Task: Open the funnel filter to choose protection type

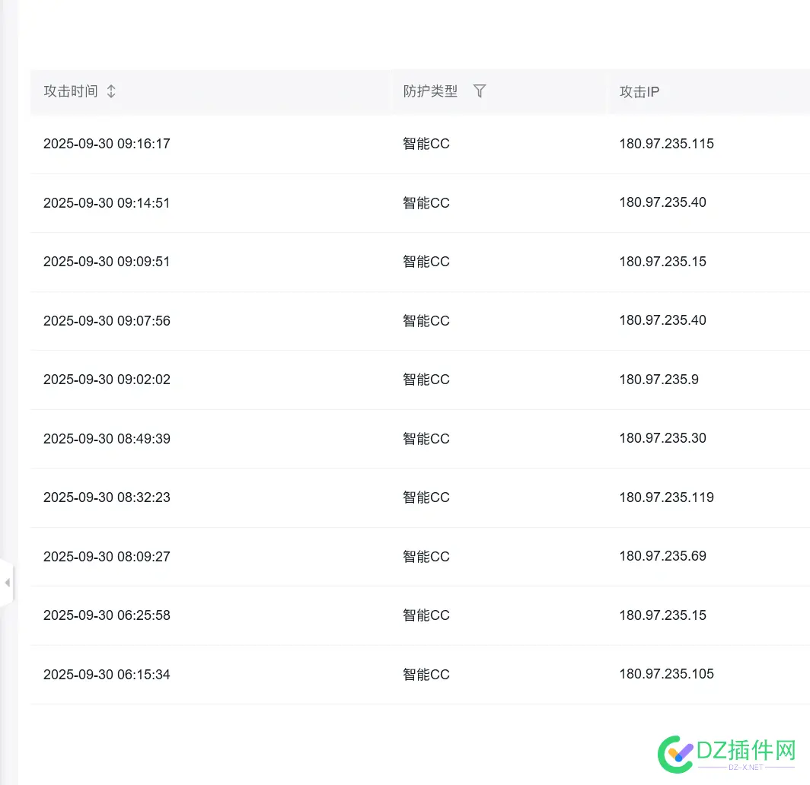Action: point(480,91)
